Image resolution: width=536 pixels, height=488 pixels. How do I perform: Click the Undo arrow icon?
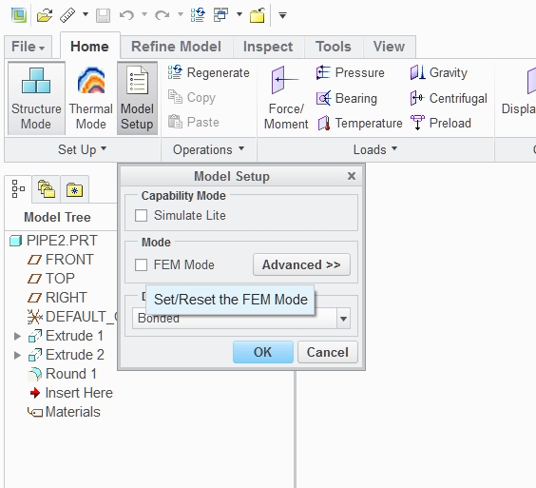click(126, 15)
